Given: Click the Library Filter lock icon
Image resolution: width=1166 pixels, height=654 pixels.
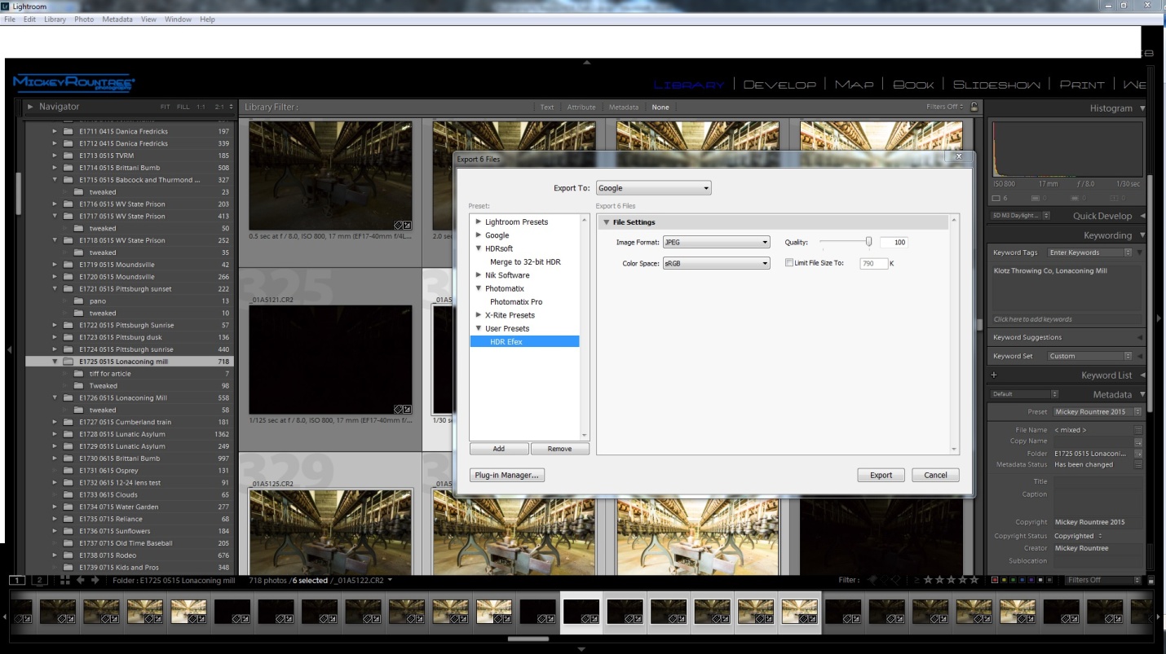Looking at the screenshot, I should pyautogui.click(x=974, y=107).
